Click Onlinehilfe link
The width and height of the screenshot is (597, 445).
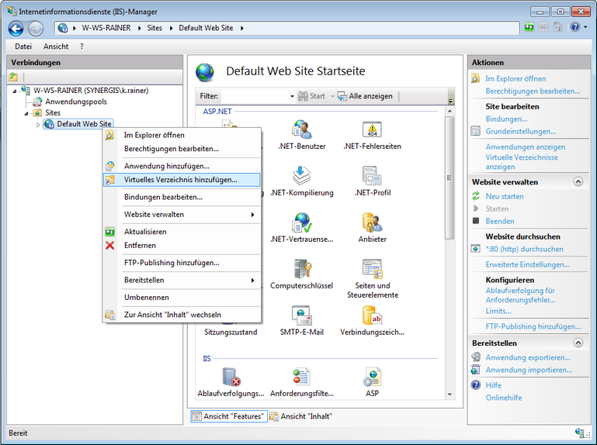[x=503, y=398]
